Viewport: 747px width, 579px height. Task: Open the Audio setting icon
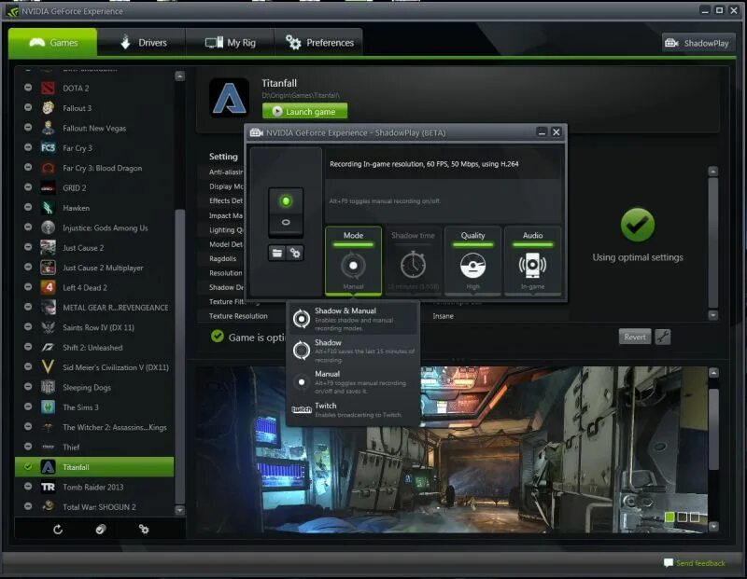tap(532, 265)
